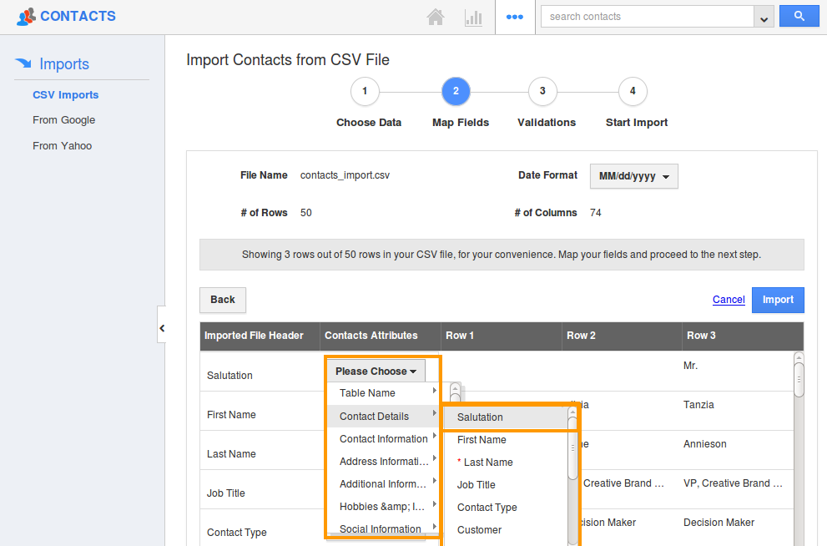Go to step 3 Validations
This screenshot has height=546, width=827.
[542, 91]
